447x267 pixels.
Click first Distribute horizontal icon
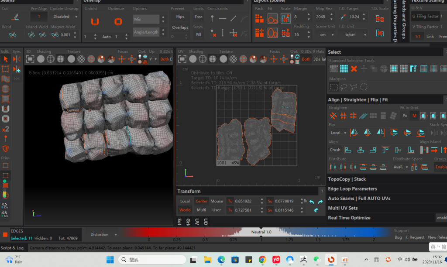[x=333, y=167]
